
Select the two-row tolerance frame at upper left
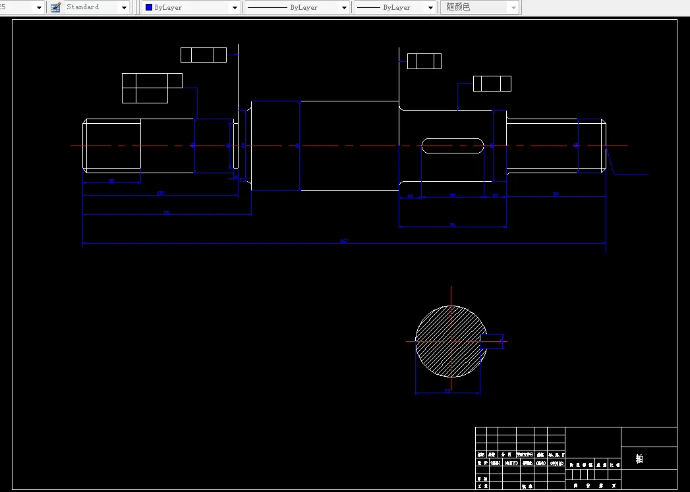coord(152,88)
